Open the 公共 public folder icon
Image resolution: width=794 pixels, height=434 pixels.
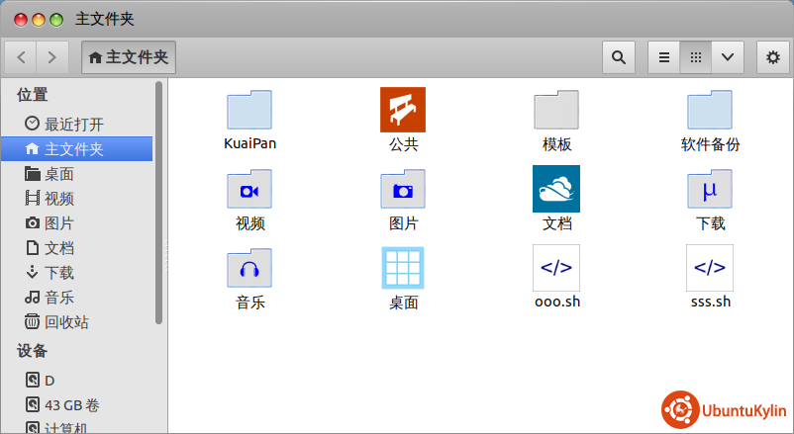tap(403, 110)
